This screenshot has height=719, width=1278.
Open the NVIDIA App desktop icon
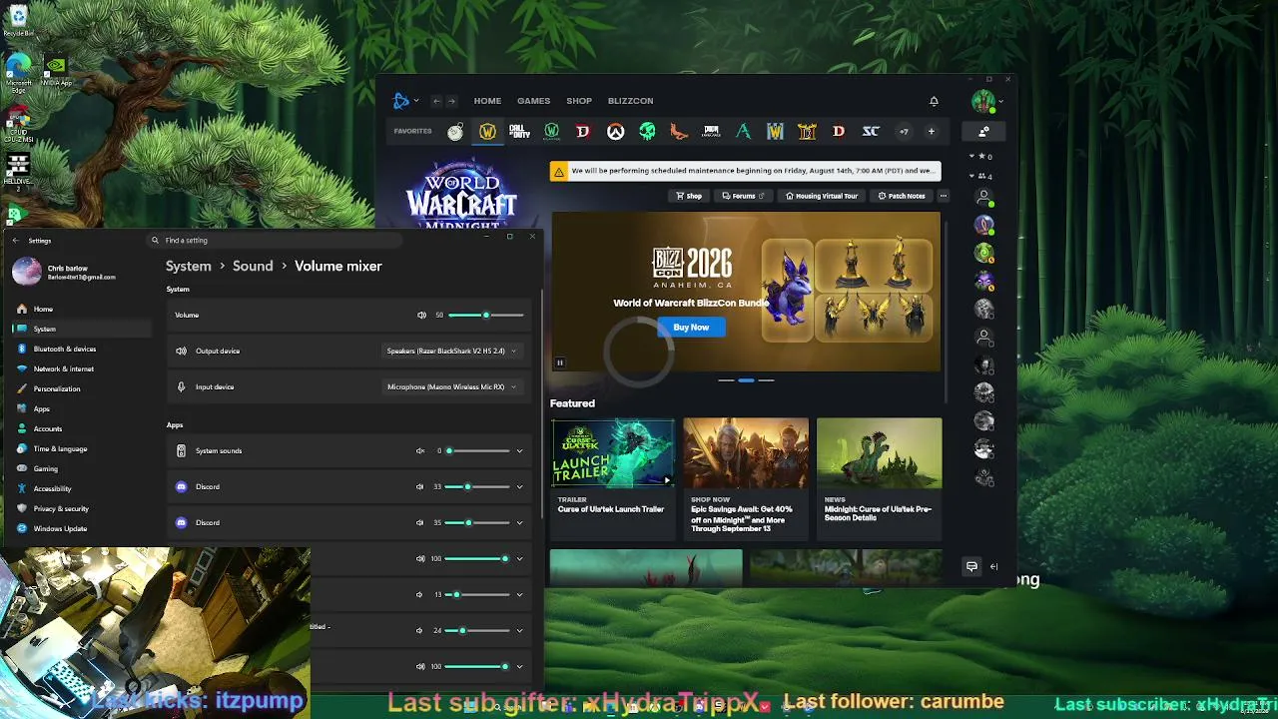[56, 72]
